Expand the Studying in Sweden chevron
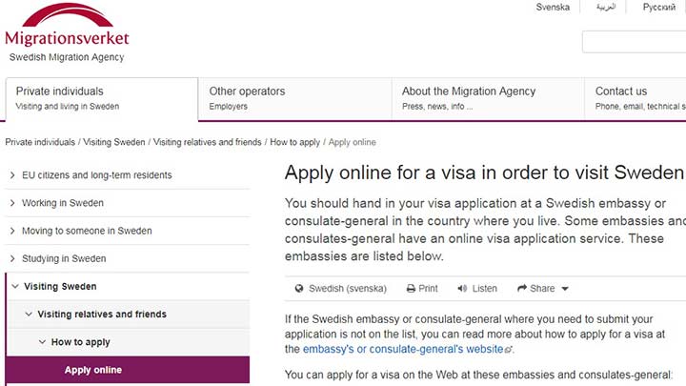 point(12,258)
